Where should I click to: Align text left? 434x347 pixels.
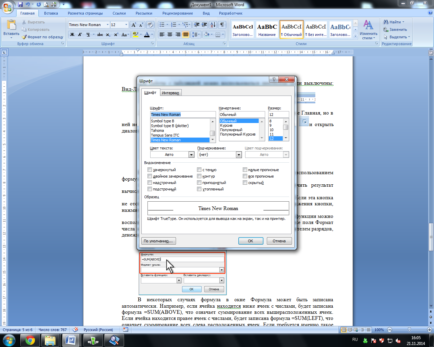click(162, 35)
